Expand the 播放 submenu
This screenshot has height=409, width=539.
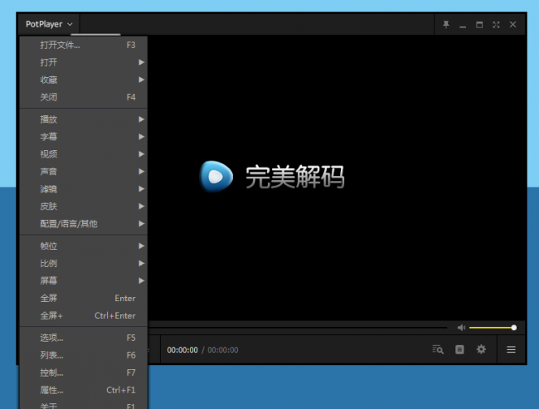pos(84,119)
